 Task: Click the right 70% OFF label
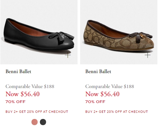pos(95,102)
